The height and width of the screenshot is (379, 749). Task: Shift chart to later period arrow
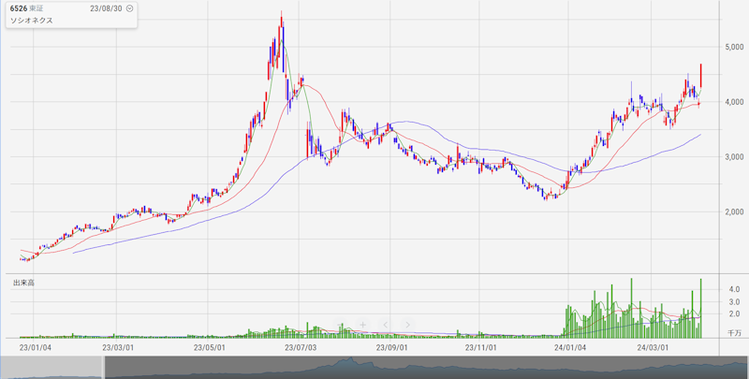[407, 325]
